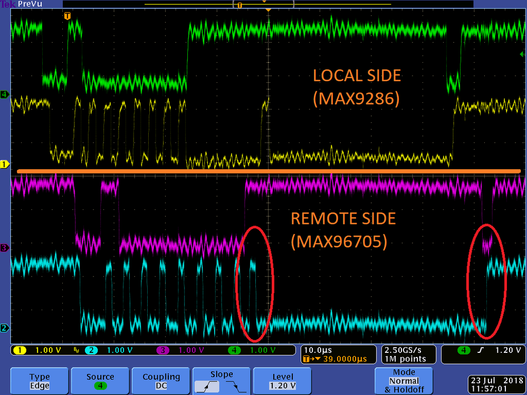Click channel 2 scale 1.00 V value
The image size is (527, 395).
[x=120, y=350]
